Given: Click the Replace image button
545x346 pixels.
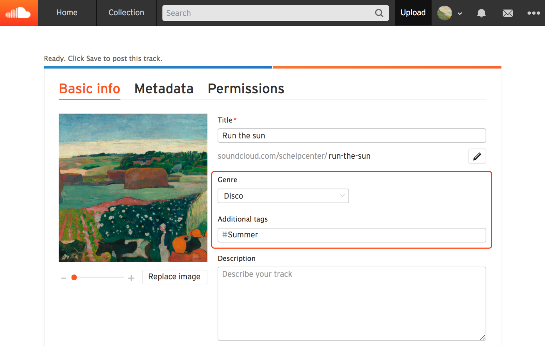Looking at the screenshot, I should click(x=174, y=277).
